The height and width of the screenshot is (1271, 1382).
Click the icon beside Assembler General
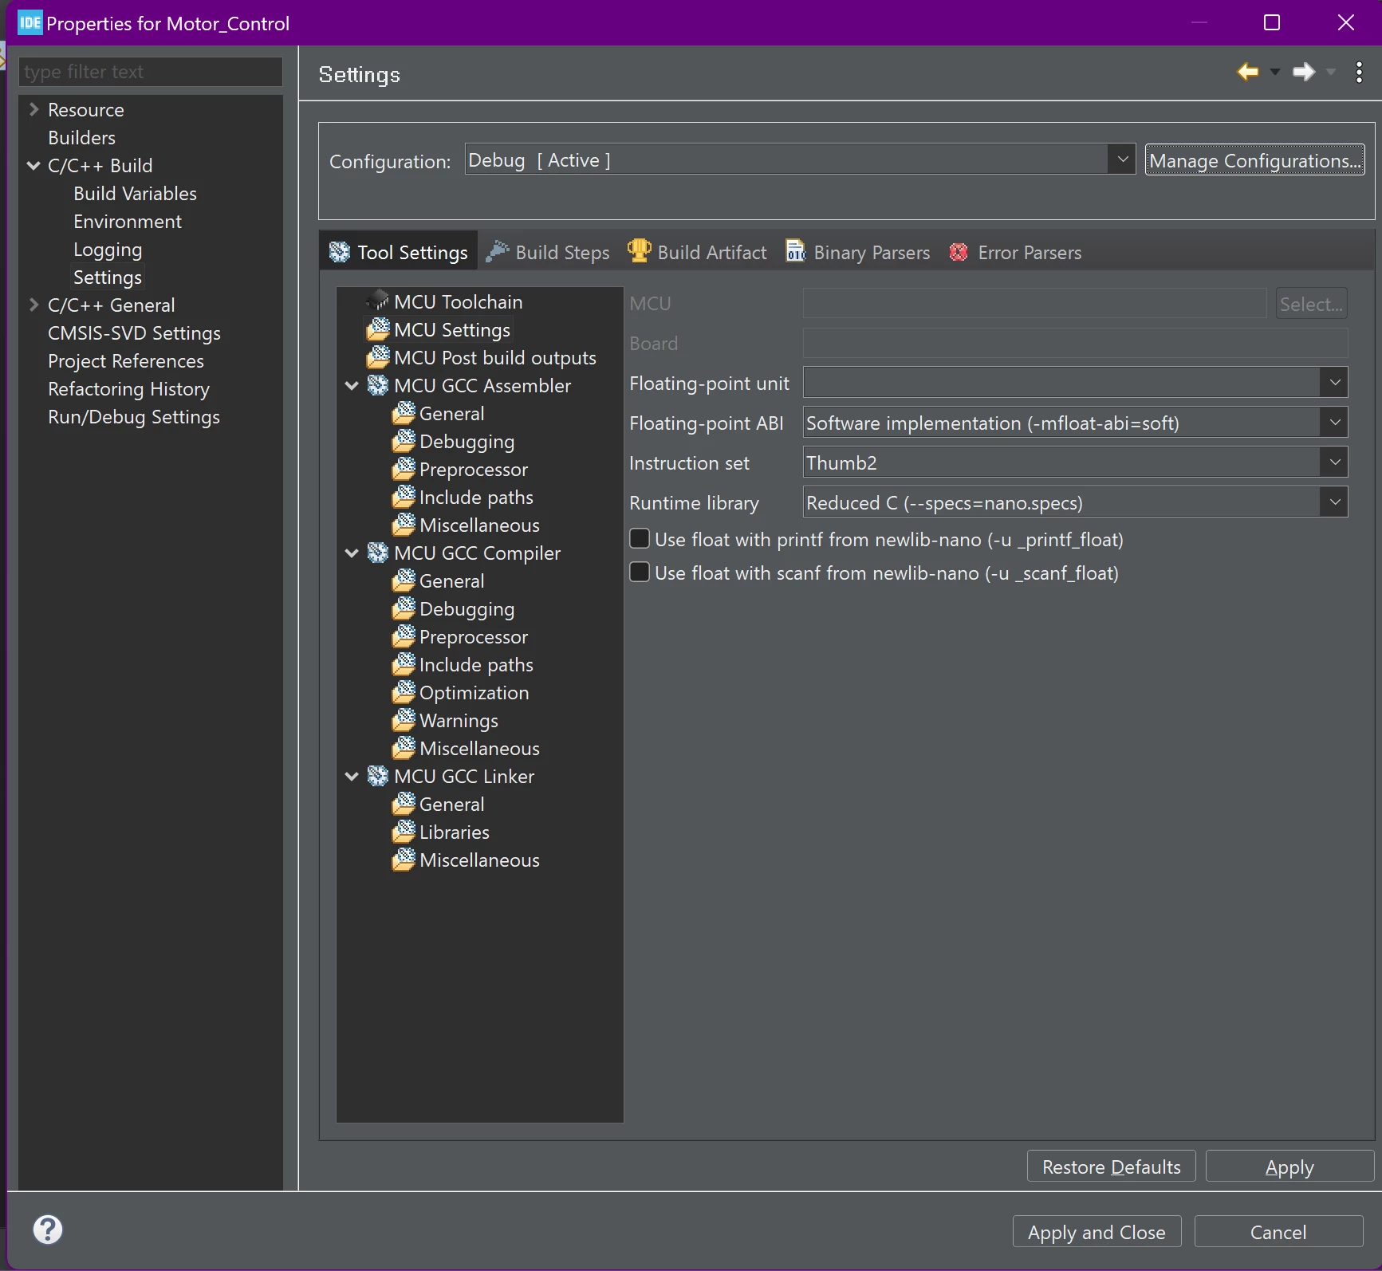click(404, 413)
